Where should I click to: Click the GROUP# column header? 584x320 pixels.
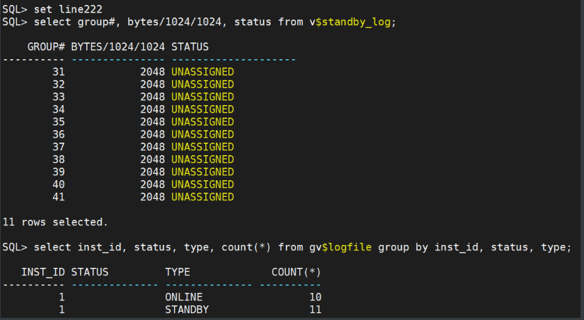46,47
